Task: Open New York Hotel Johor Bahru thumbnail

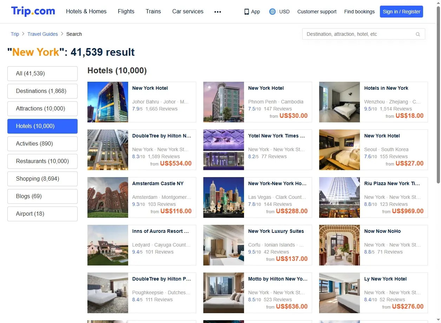Action: tap(108, 102)
